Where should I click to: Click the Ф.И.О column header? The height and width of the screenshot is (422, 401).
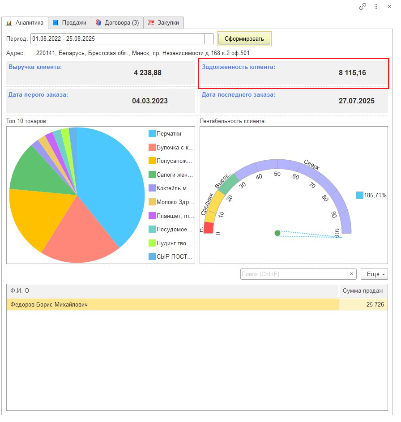(172, 291)
